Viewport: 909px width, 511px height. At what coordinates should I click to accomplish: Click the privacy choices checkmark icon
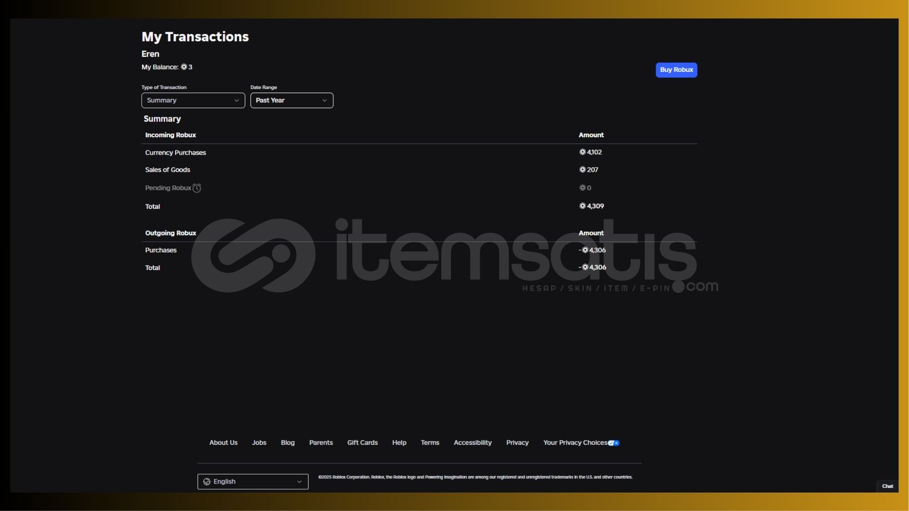click(614, 443)
